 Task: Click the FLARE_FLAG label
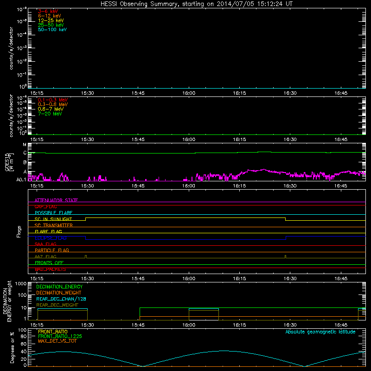pyautogui.click(x=48, y=231)
